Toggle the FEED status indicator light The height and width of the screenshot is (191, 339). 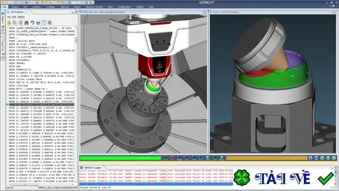point(208,158)
